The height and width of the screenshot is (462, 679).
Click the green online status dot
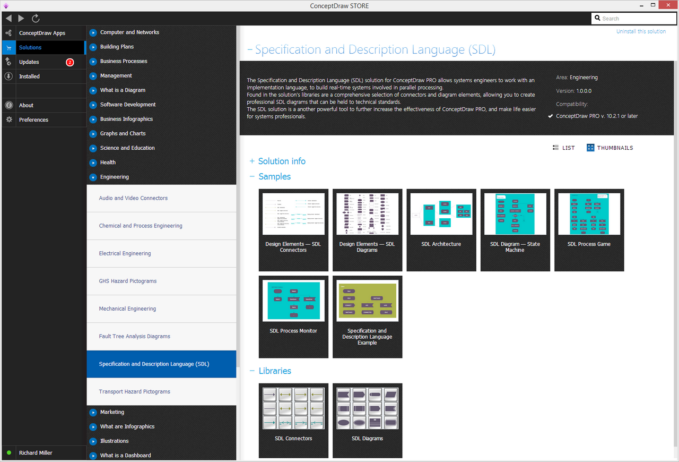pos(8,453)
